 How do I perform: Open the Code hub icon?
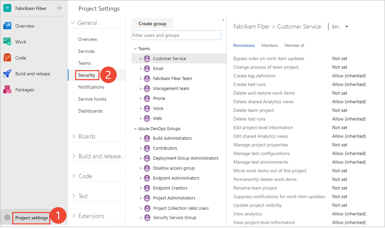pos(7,58)
